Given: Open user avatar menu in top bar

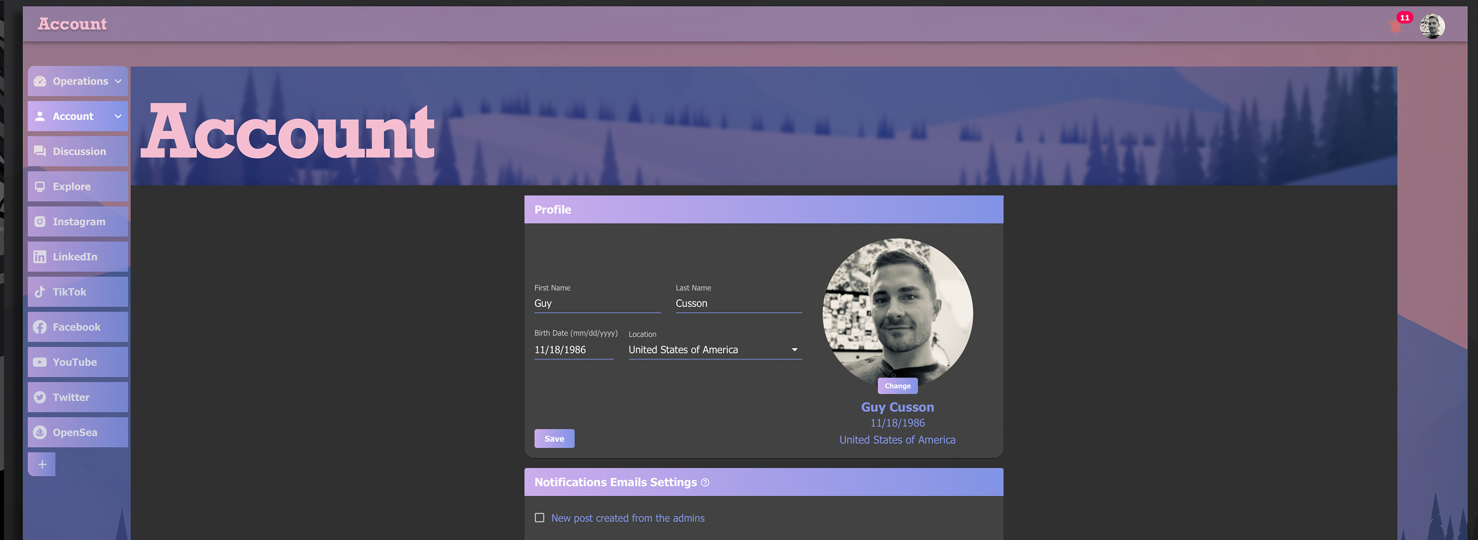Looking at the screenshot, I should coord(1432,26).
